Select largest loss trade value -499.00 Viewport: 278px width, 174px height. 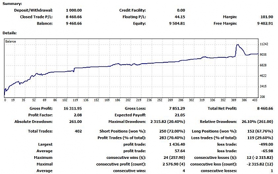pyautogui.click(x=266, y=144)
